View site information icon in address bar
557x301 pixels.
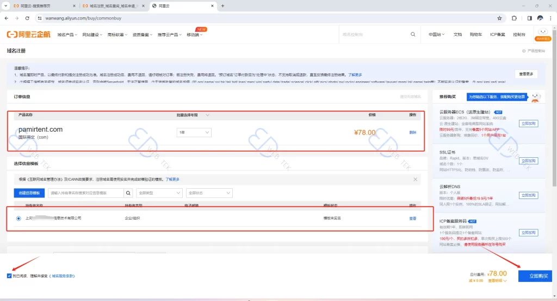click(x=39, y=18)
